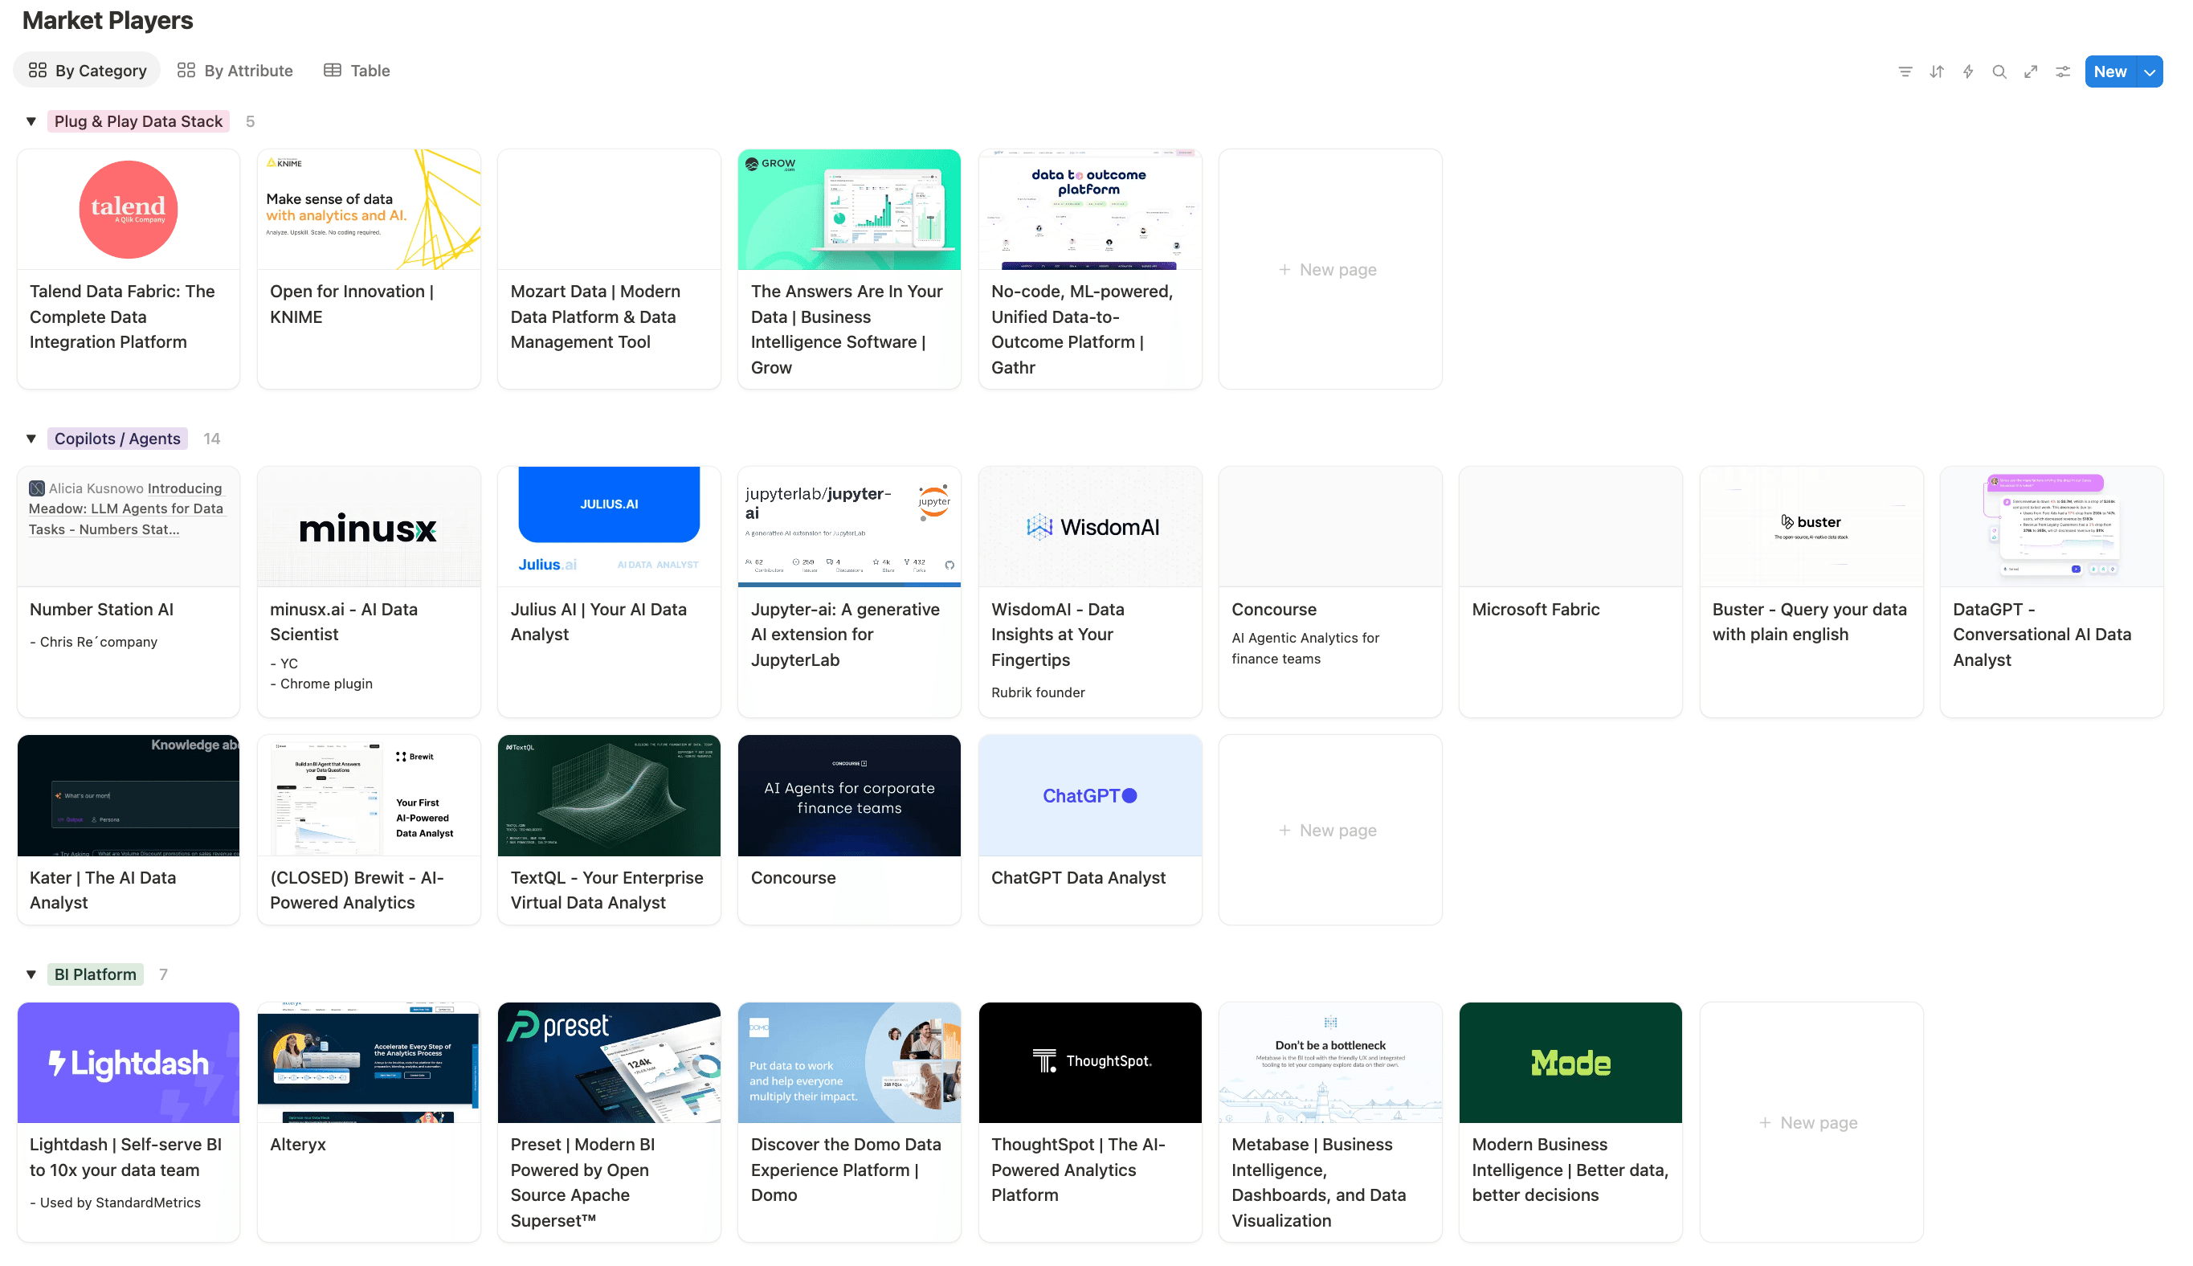Open WisdomAI Data Insights card title
2193x1266 pixels.
click(1057, 635)
